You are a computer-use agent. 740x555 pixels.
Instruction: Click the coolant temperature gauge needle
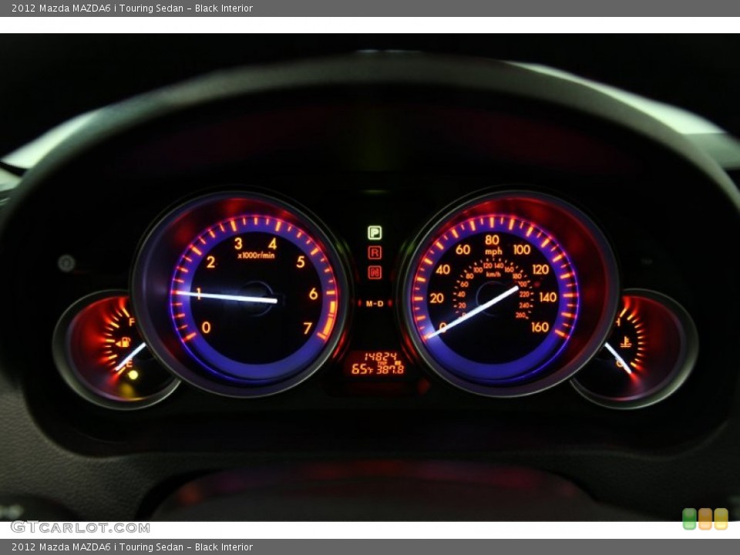point(617,357)
